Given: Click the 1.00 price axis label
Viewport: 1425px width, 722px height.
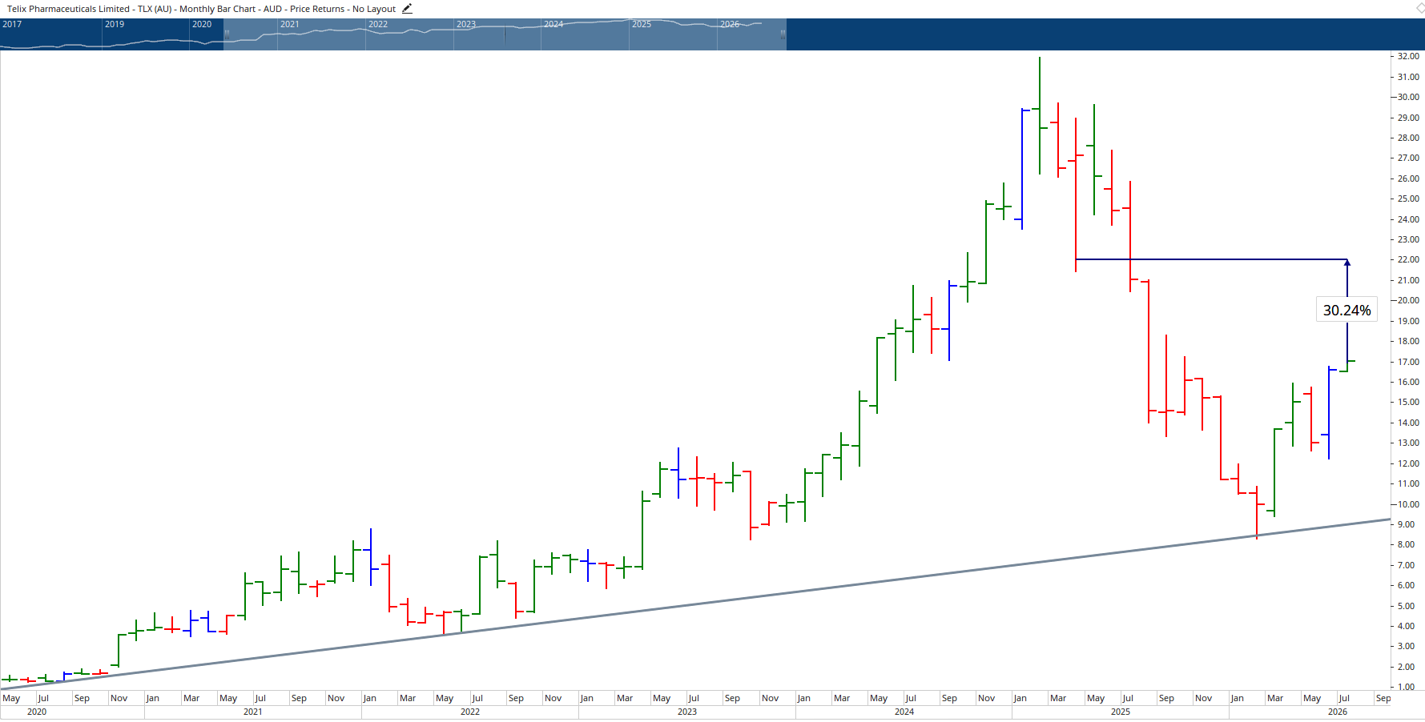Looking at the screenshot, I should (x=1406, y=687).
